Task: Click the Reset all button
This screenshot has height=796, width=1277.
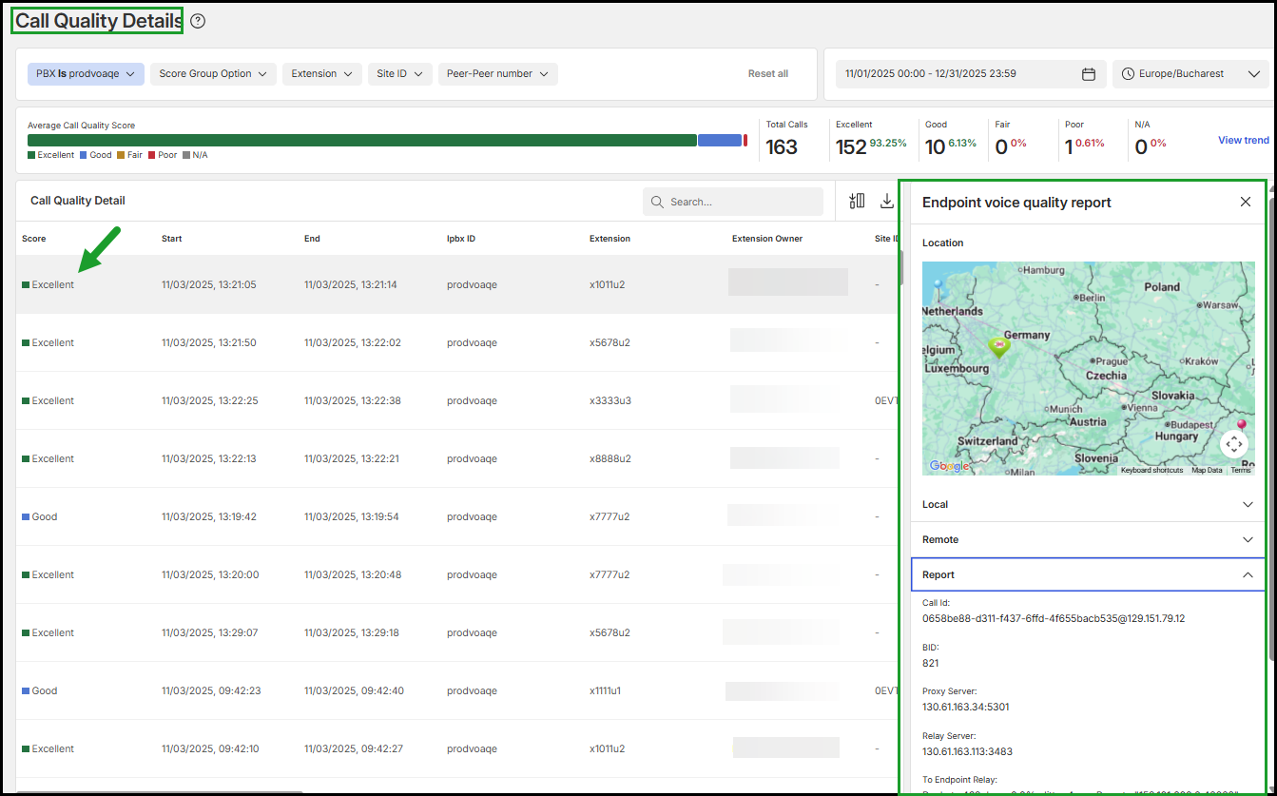Action: pos(767,74)
